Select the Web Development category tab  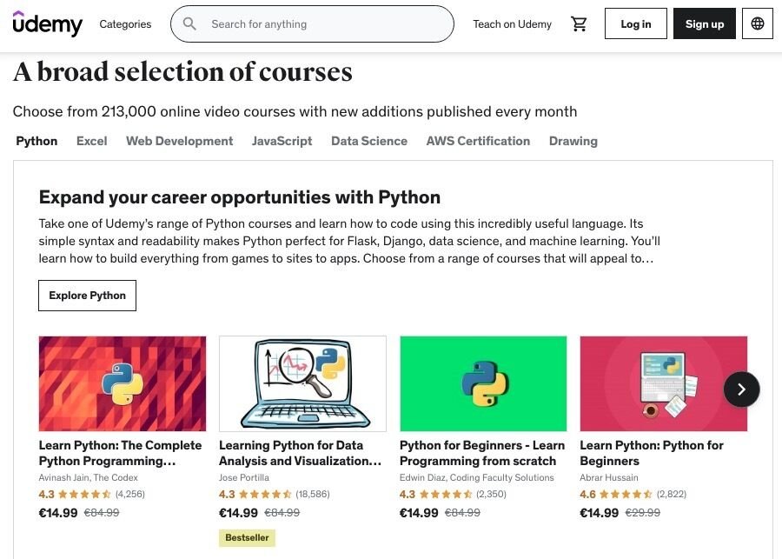coord(179,141)
